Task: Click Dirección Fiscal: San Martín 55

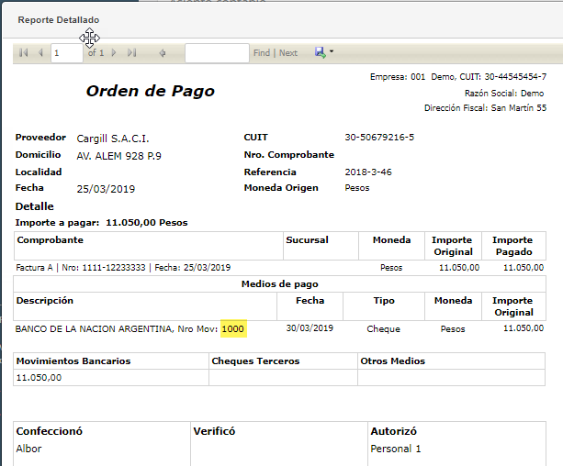Action: click(x=486, y=108)
